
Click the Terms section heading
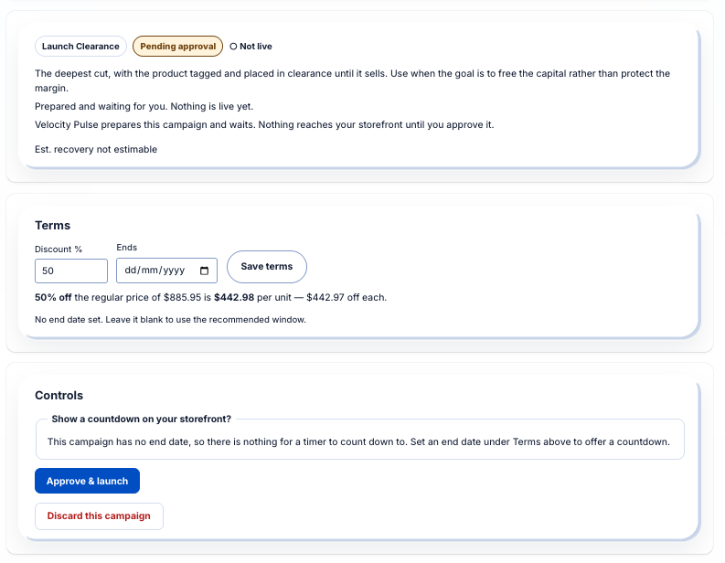(x=53, y=226)
